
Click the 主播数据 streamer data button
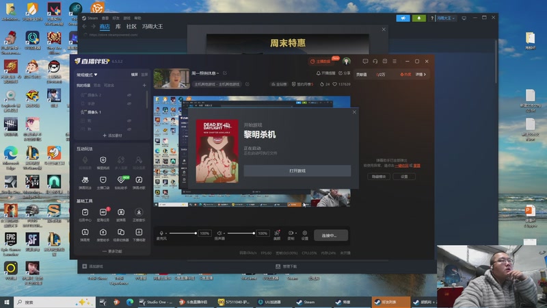point(321,62)
